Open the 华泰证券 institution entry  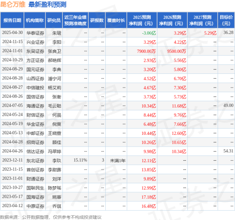coord(34,33)
